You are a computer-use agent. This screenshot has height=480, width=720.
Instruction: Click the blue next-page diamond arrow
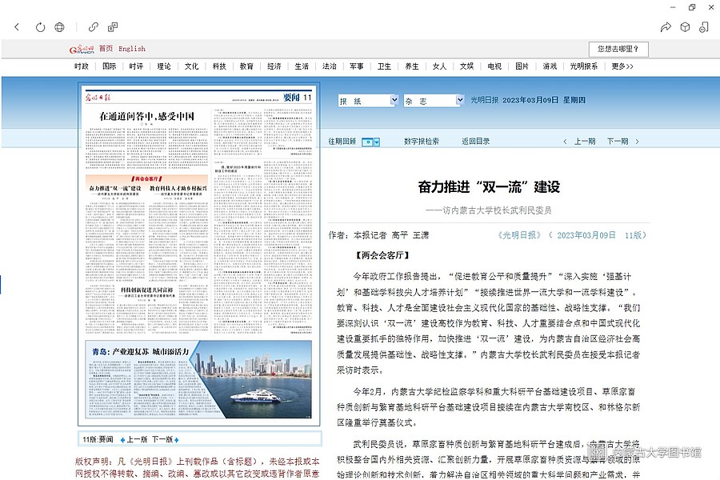coord(176,440)
